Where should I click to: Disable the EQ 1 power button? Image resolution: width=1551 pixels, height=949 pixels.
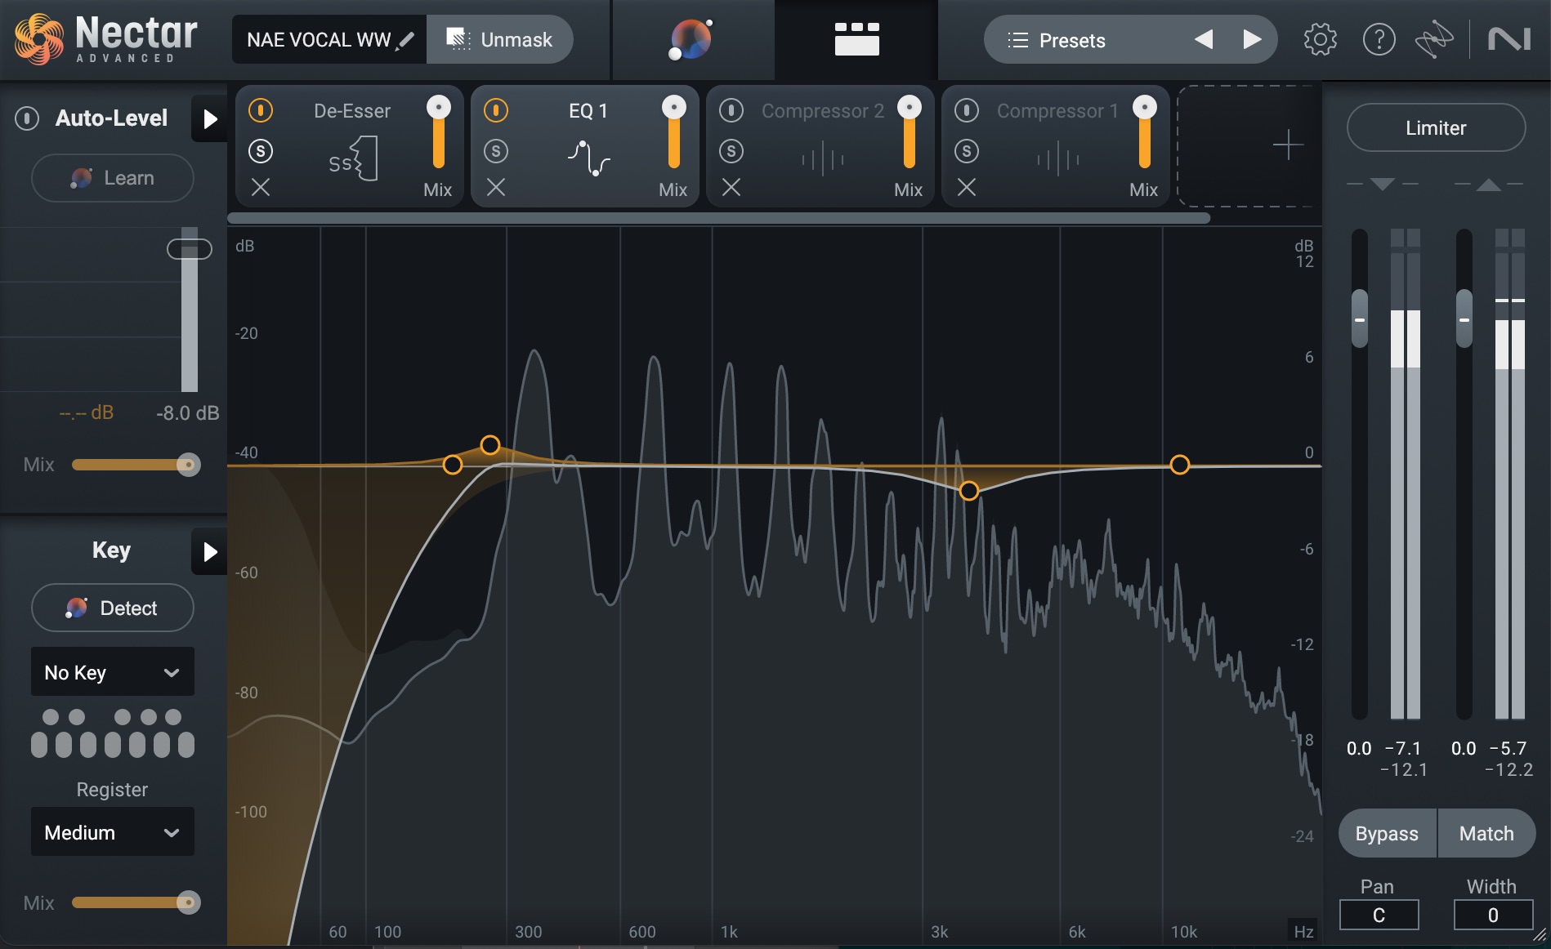point(496,110)
